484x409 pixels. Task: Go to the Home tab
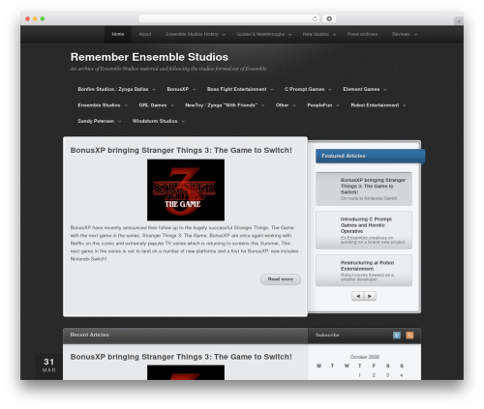click(118, 34)
